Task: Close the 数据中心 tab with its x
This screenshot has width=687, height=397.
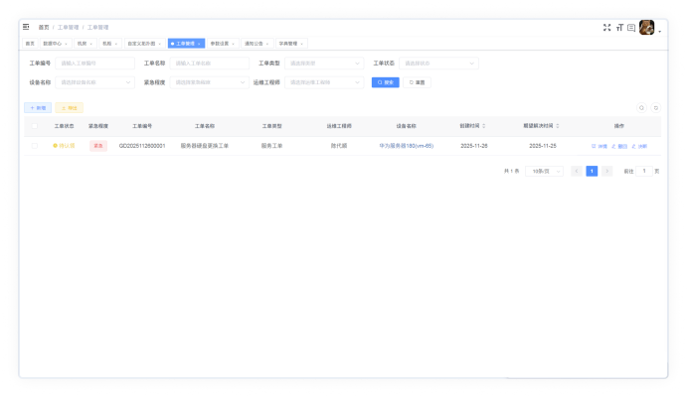Action: (x=67, y=44)
